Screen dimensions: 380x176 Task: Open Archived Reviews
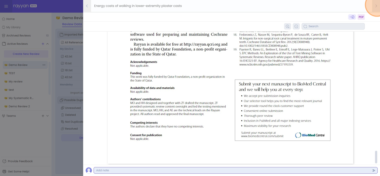coord(18,36)
